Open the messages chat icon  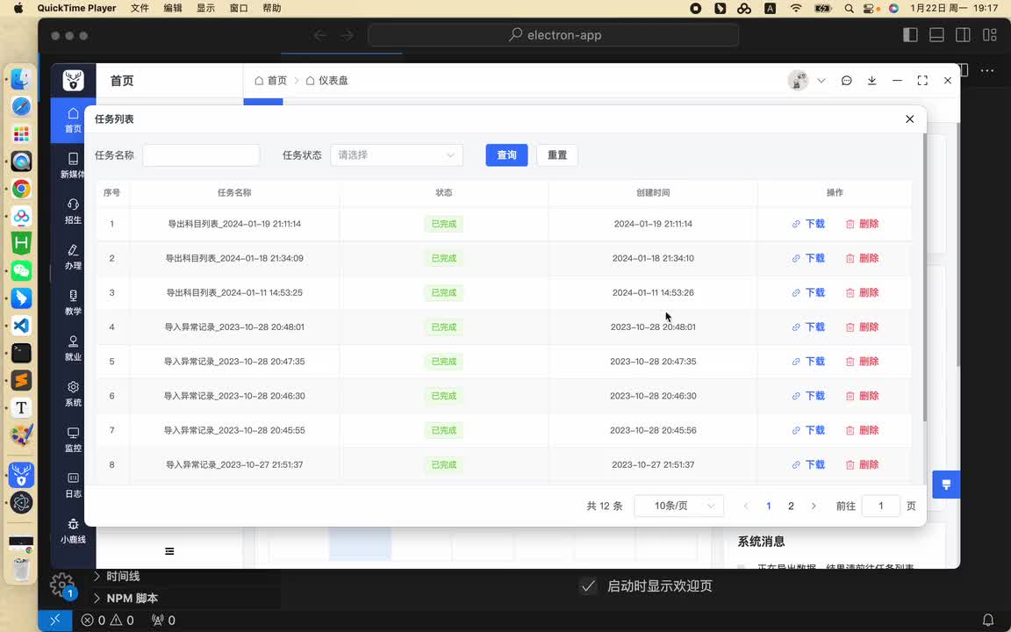(x=846, y=81)
